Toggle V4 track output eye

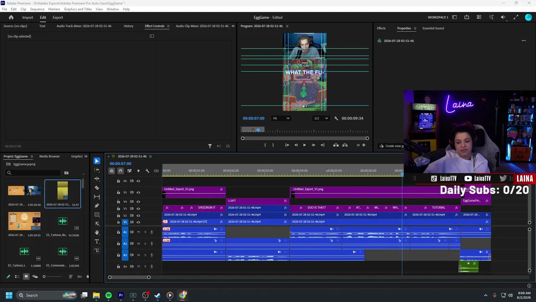click(x=138, y=202)
